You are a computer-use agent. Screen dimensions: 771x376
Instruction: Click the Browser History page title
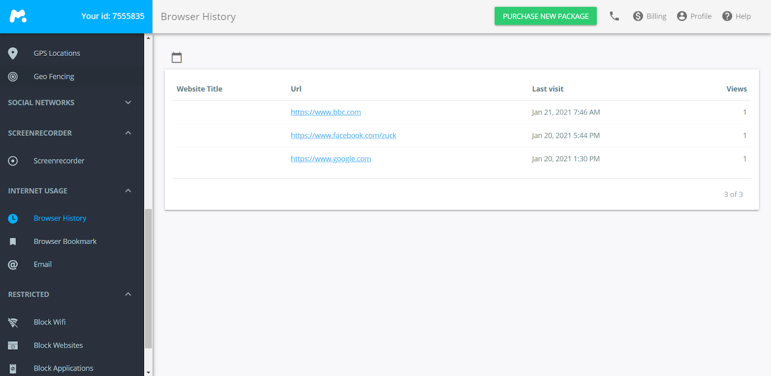coord(198,17)
